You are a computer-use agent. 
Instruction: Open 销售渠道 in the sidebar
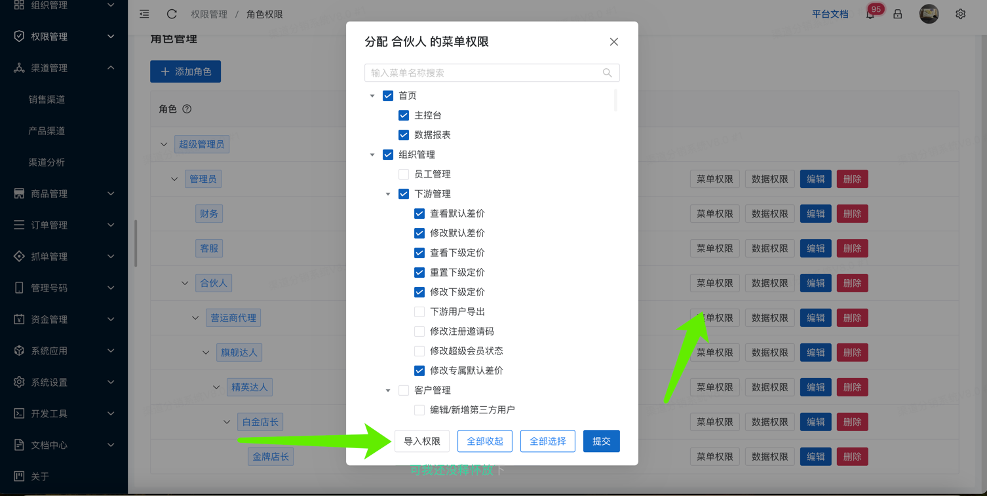(x=47, y=100)
